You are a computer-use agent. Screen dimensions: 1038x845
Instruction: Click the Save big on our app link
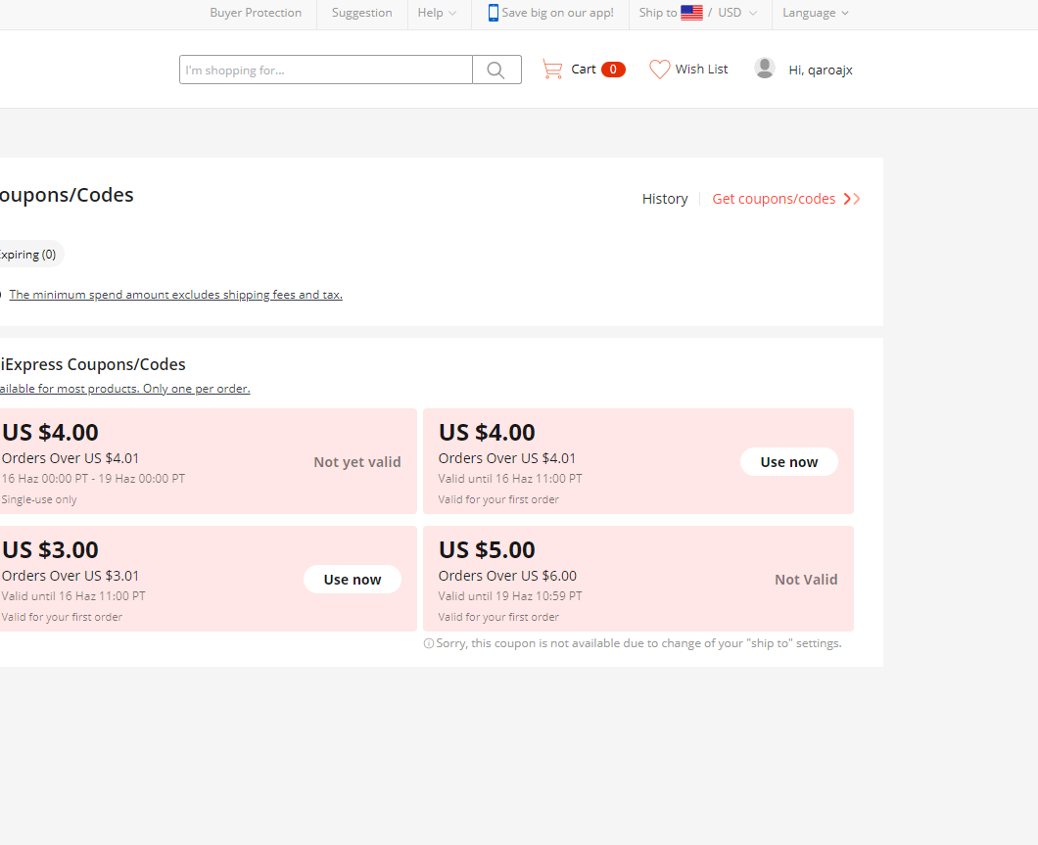point(557,13)
